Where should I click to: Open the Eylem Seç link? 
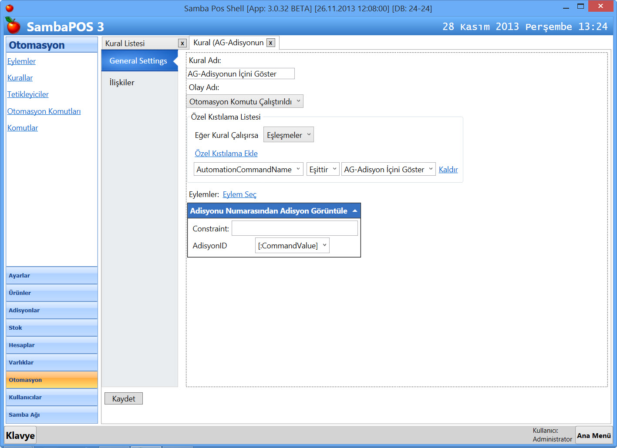pos(239,194)
